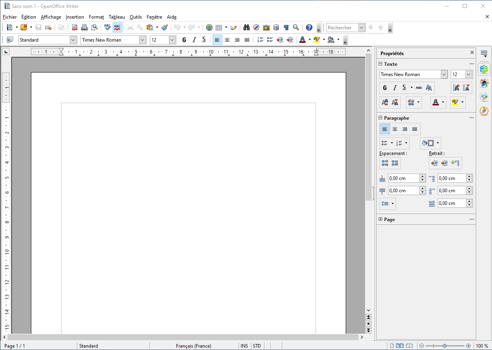Image resolution: width=492 pixels, height=350 pixels.
Task: Open the Styles and Formatting sidebar icon
Action: click(484, 83)
